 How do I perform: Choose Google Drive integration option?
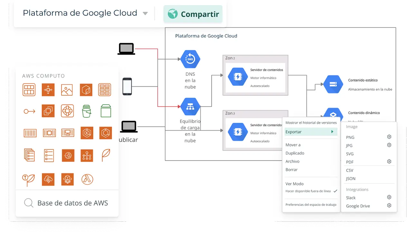pyautogui.click(x=358, y=206)
